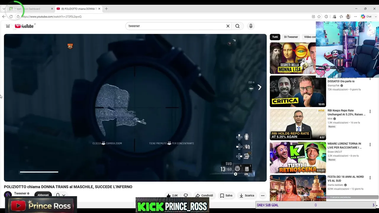Open the marta daddato channel link
The width and height of the screenshot is (379, 213).
tap(335, 185)
